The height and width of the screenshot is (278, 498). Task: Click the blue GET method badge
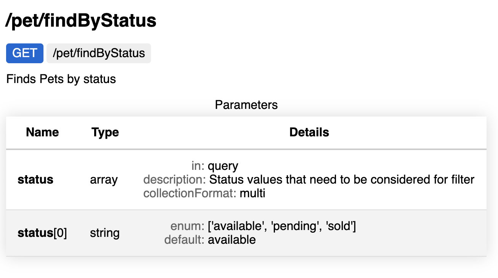pyautogui.click(x=25, y=53)
